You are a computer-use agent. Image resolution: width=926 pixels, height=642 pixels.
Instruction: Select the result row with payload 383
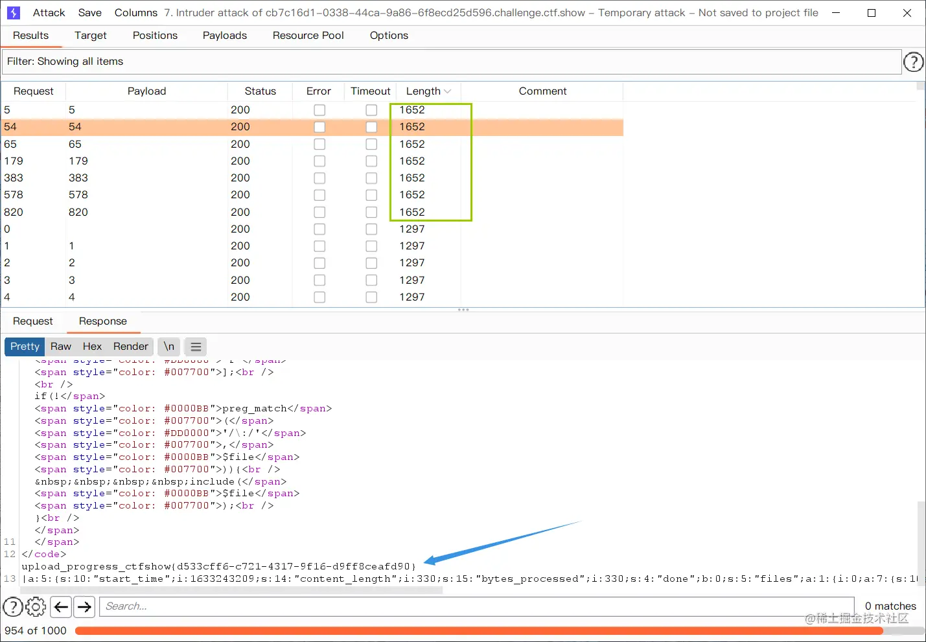tap(312, 178)
